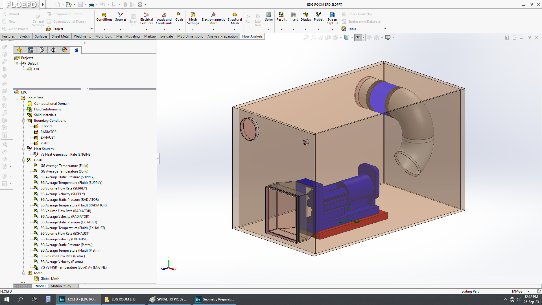This screenshot has width=542, height=305.
Task: Switch to the Flow Analysis tab
Action: 252,36
